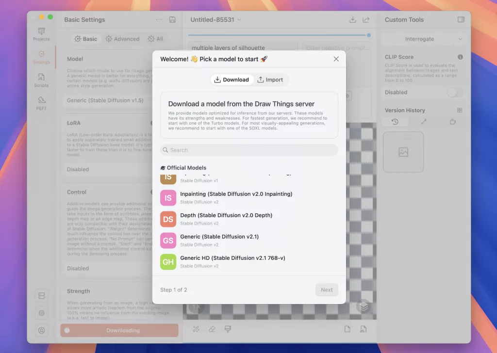Screen dimensions: 497x353
Task: Select the Import tab in dialog
Action: [x=270, y=80]
